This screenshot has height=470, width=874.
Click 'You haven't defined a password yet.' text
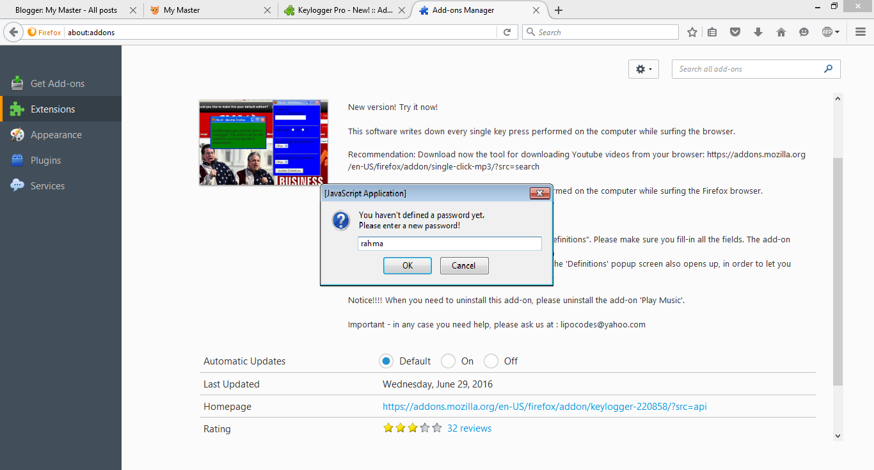click(422, 215)
